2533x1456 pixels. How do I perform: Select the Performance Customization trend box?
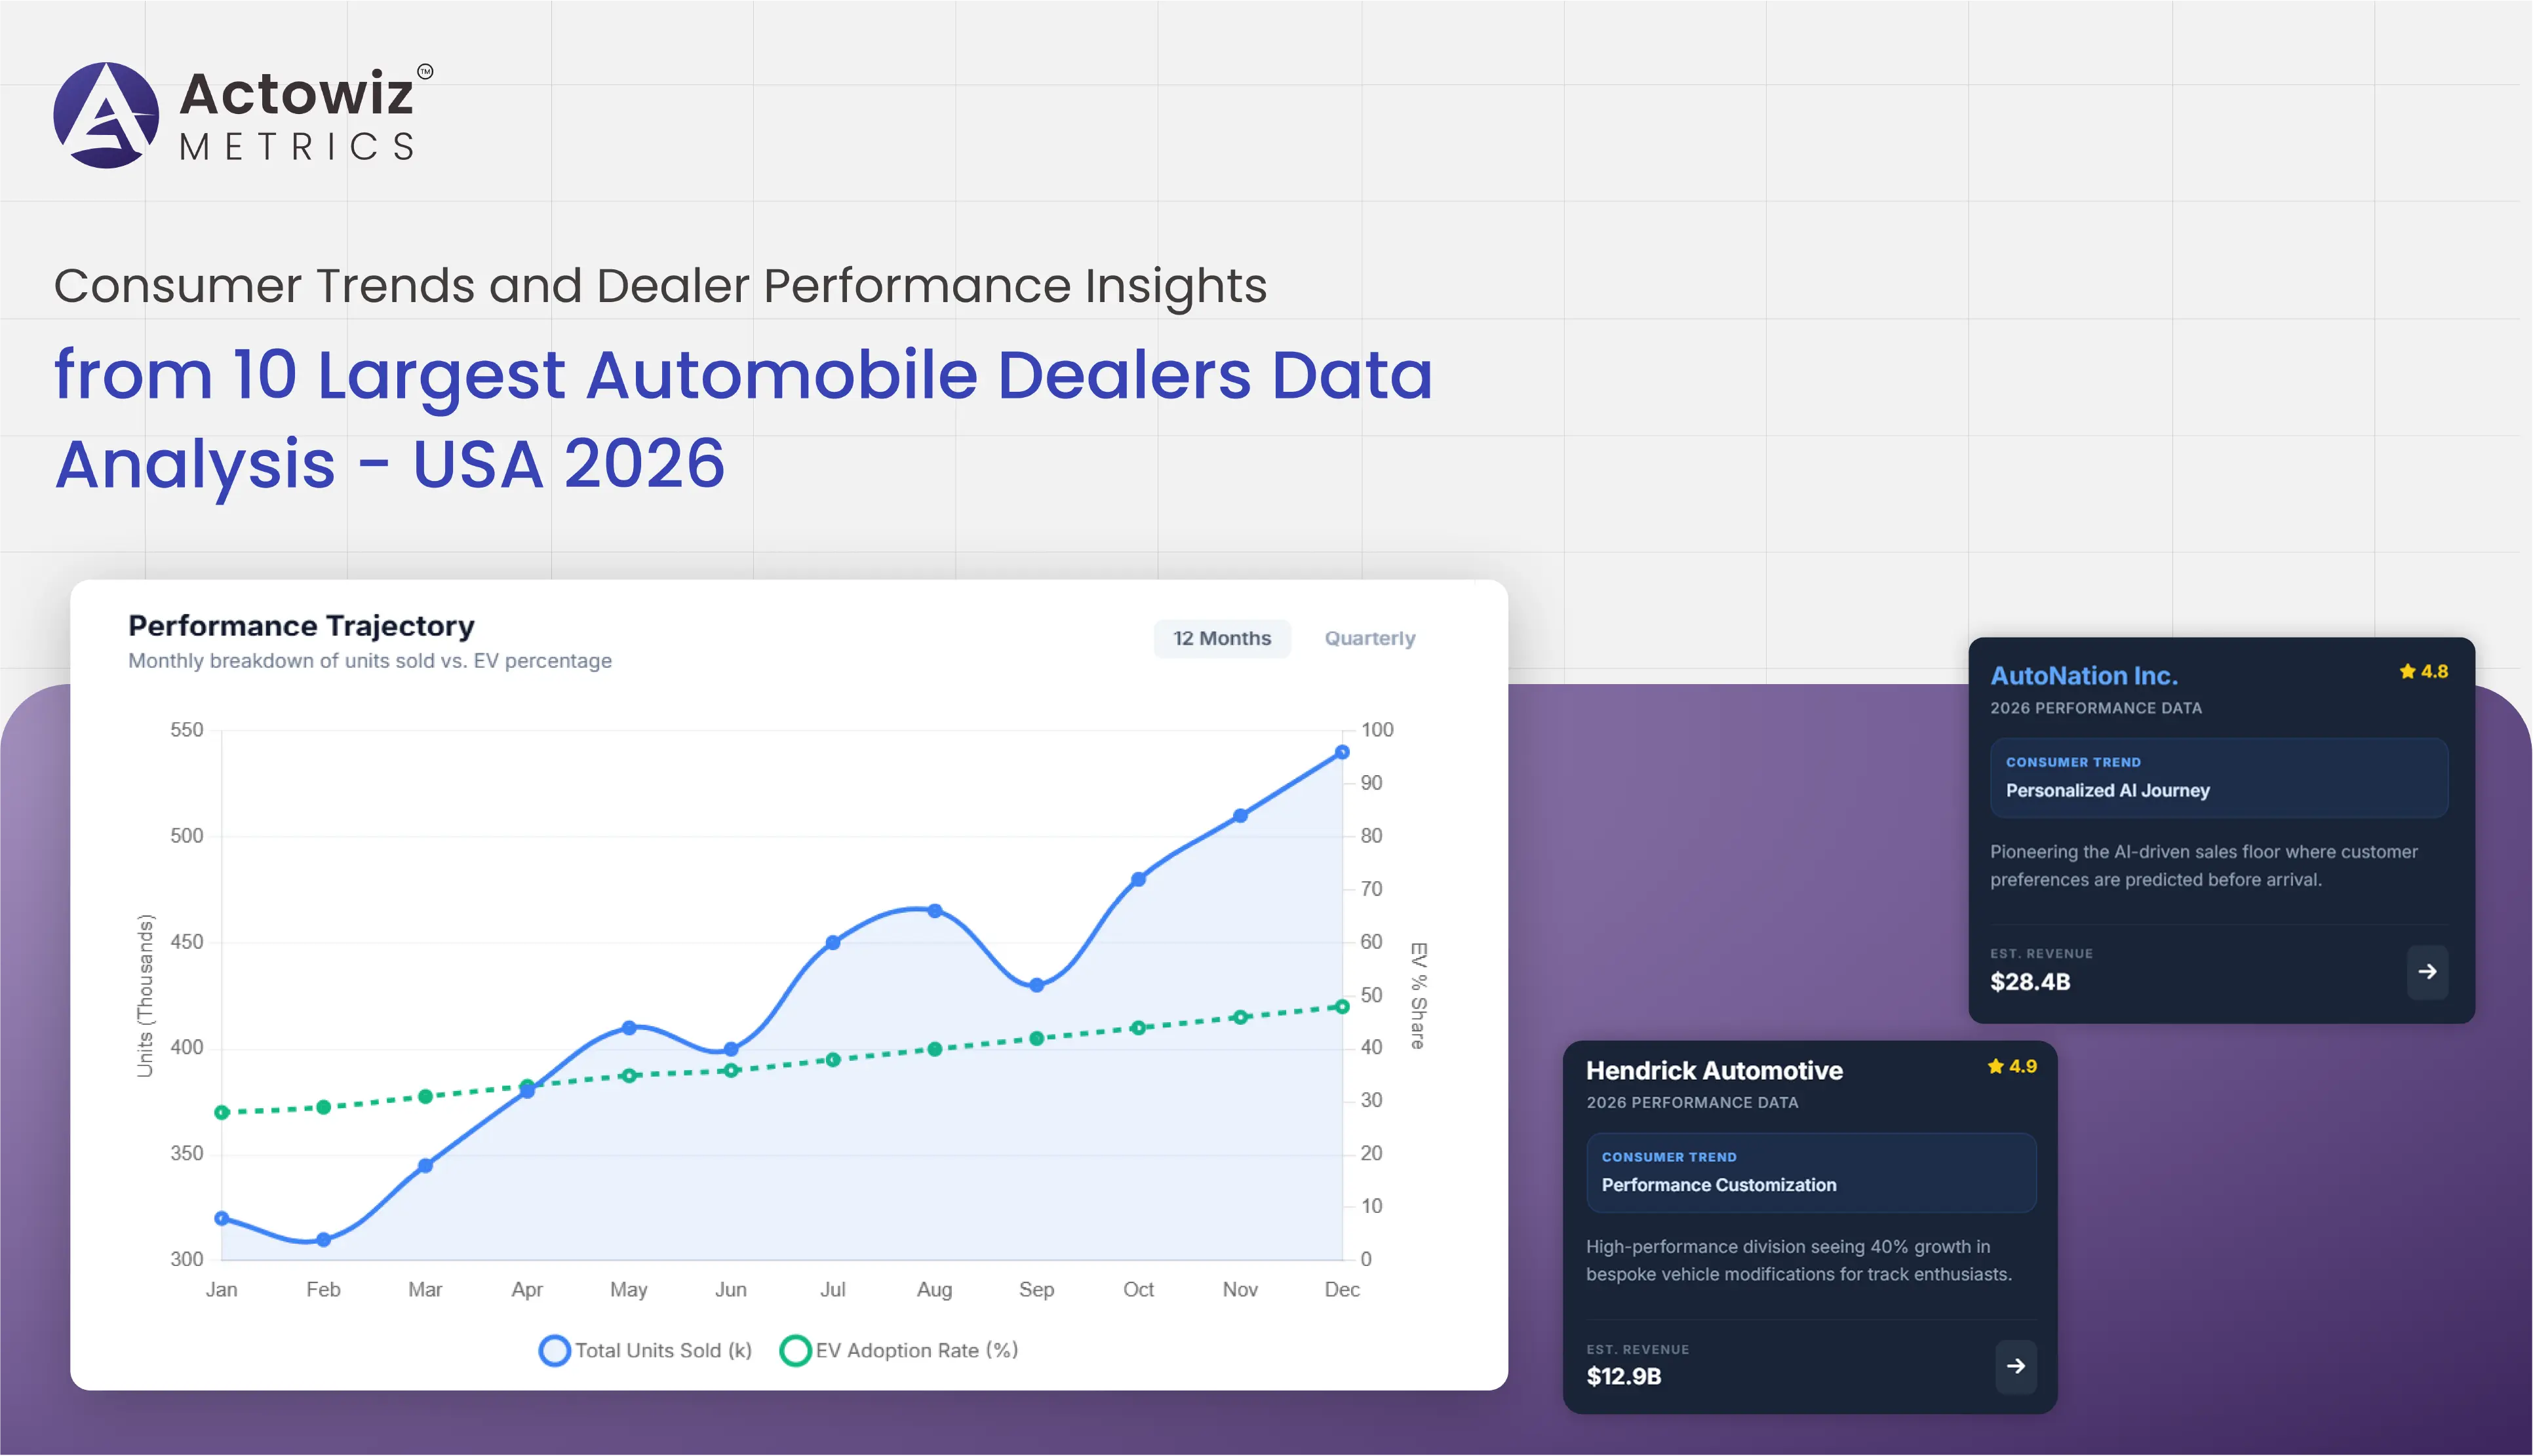pos(1811,1172)
